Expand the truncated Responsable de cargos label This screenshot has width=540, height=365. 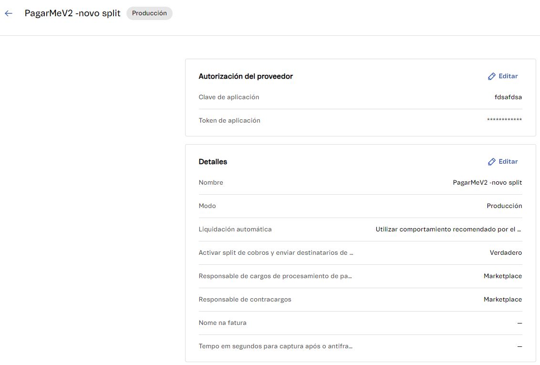coord(276,276)
